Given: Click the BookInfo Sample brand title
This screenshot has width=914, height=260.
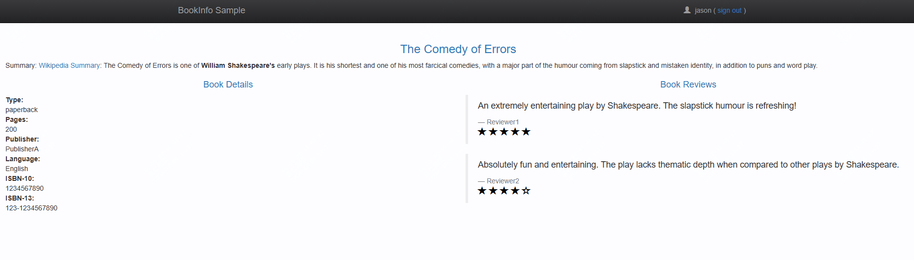Looking at the screenshot, I should point(211,10).
